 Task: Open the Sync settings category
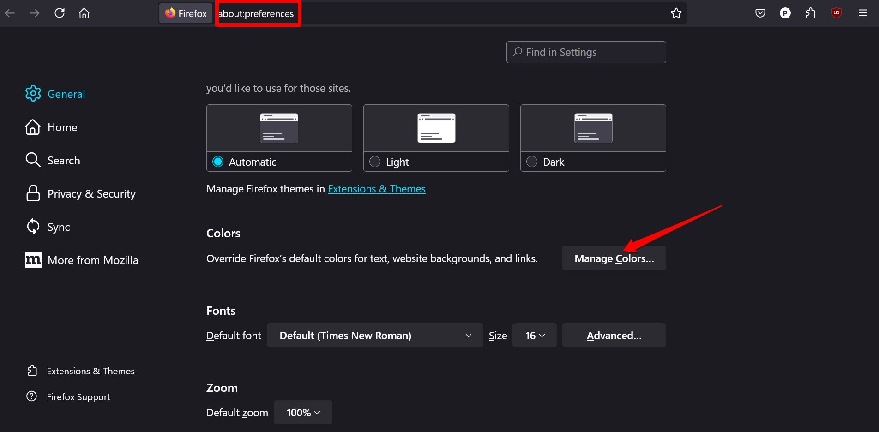click(59, 227)
